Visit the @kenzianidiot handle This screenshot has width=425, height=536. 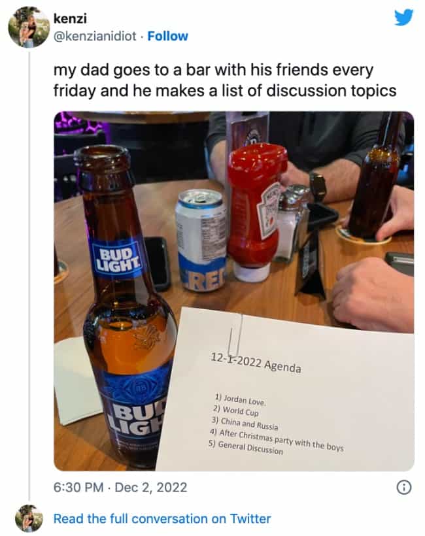[x=95, y=36]
